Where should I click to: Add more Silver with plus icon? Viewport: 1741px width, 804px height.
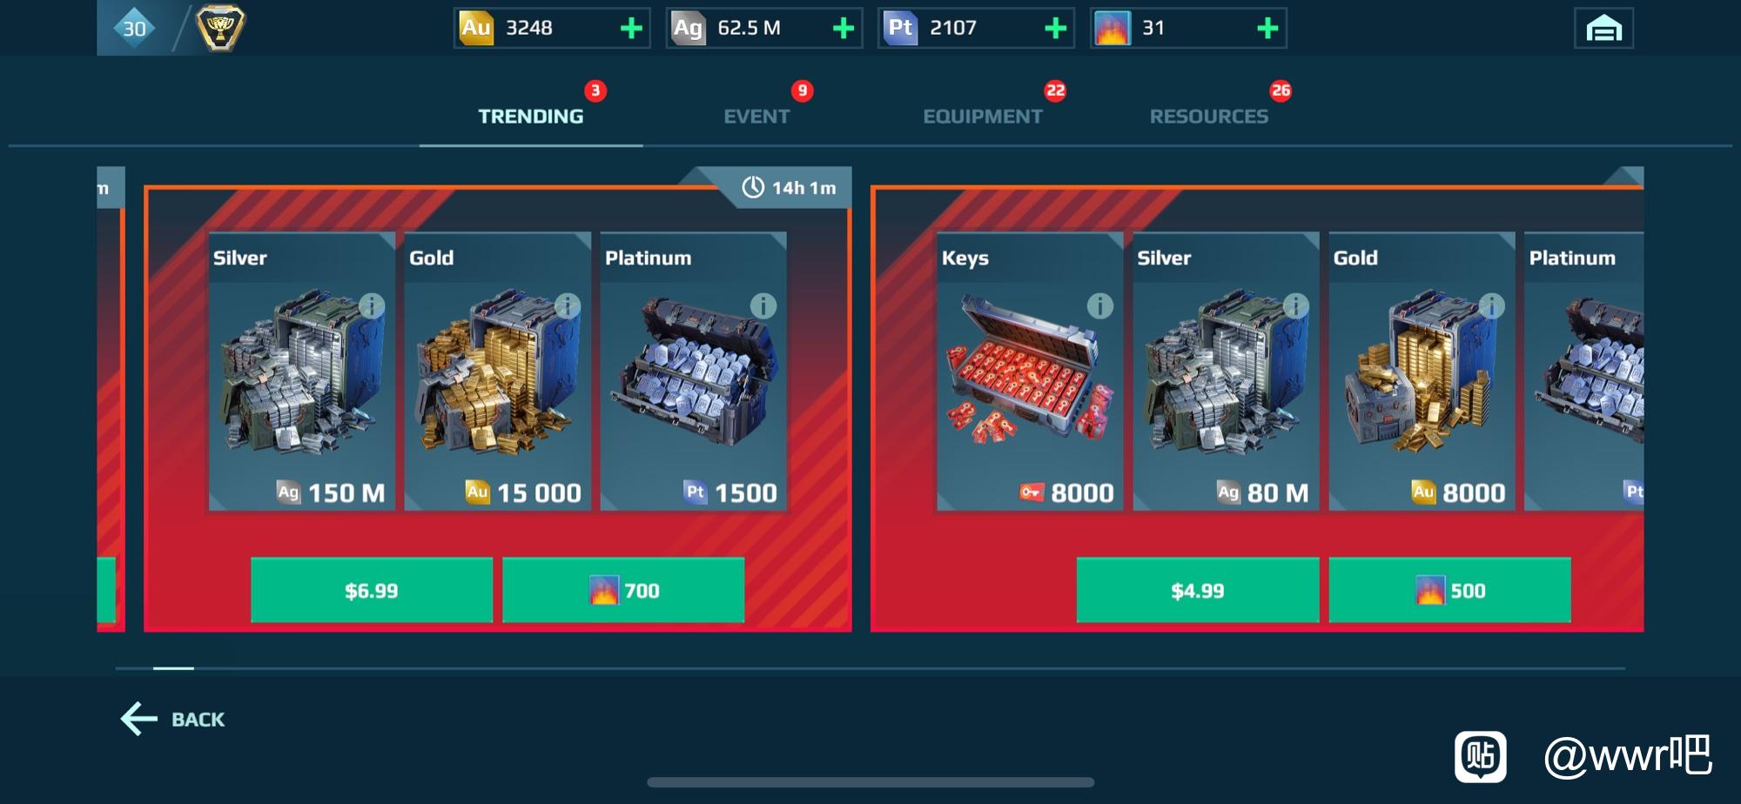(x=843, y=28)
